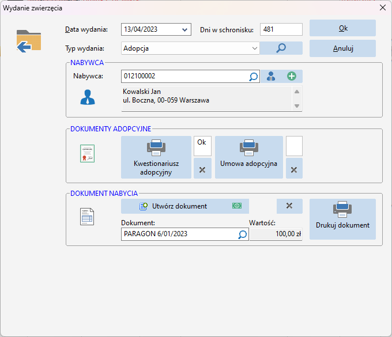Image resolution: width=392 pixels, height=337 pixels.
Task: Remove purchase document with X button
Action: pyautogui.click(x=289, y=206)
